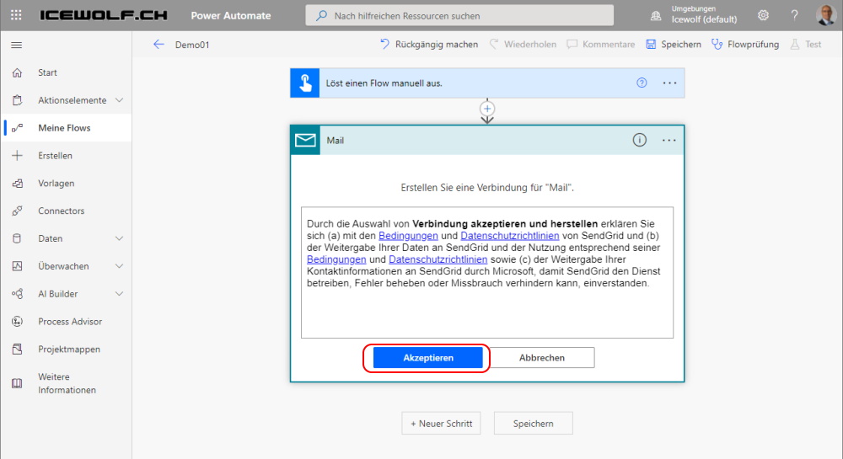
Task: Expand the Daten submenu chevron
Action: tap(120, 238)
